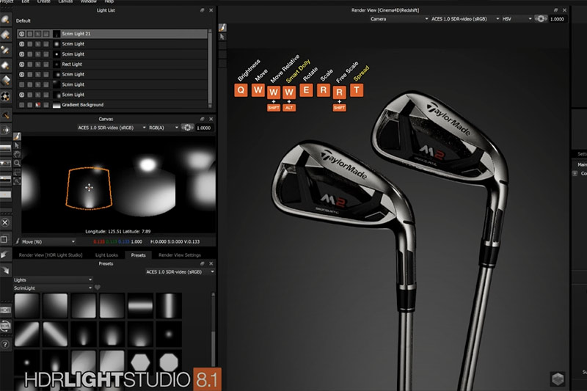Select the paint brush tool in Canvas panel
Viewport: 587px width, 391px height.
point(17,136)
